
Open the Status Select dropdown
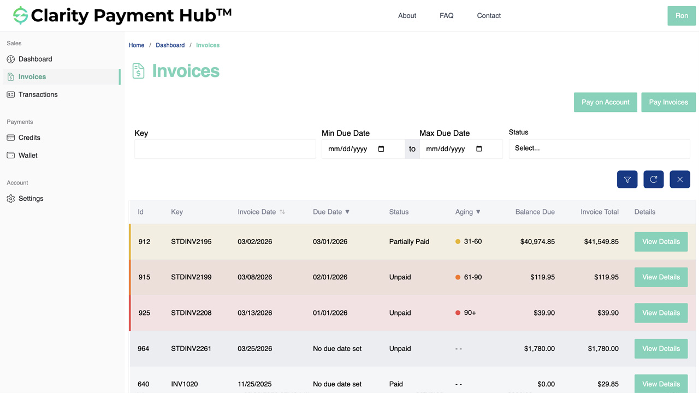click(599, 148)
